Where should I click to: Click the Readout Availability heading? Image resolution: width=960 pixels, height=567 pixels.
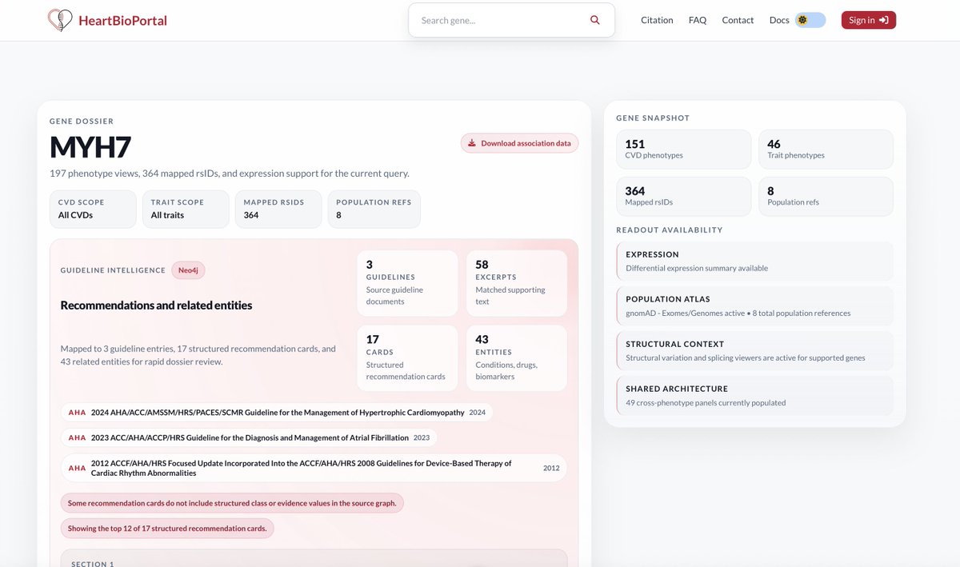pos(670,230)
